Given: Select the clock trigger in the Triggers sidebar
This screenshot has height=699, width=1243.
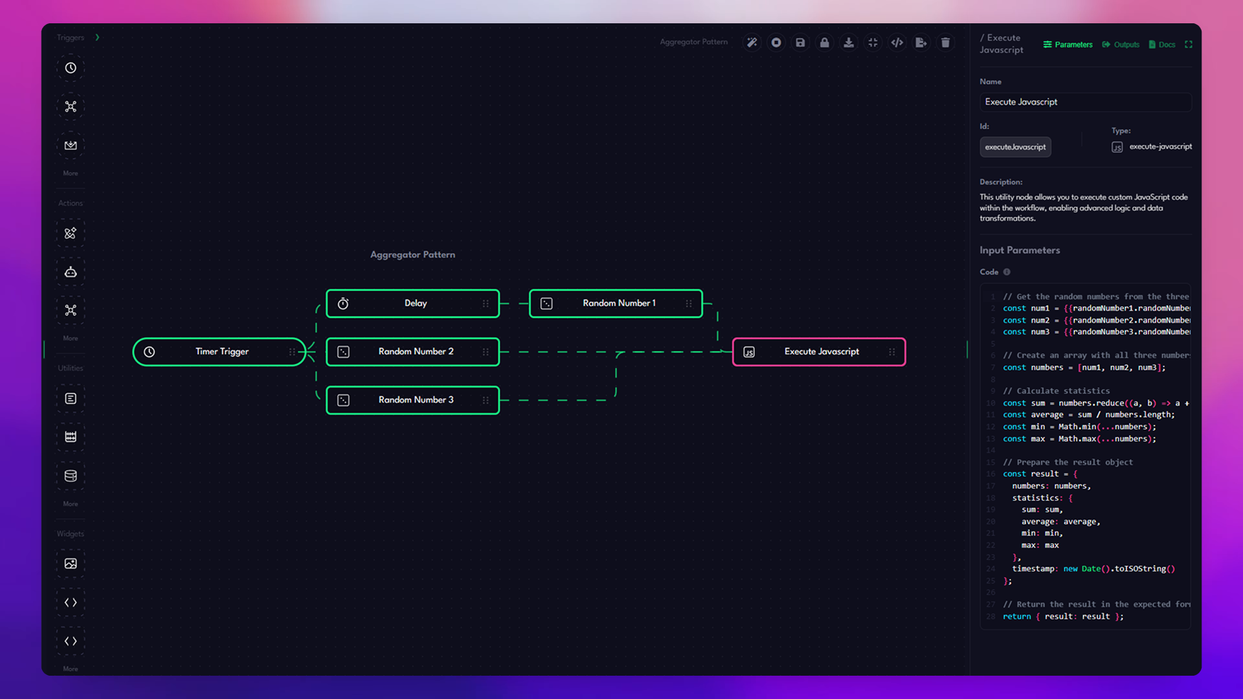Looking at the screenshot, I should click(x=70, y=68).
